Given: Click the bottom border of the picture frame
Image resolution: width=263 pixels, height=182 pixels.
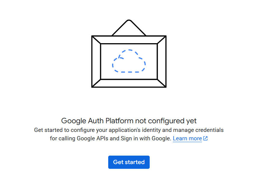Looking at the screenshot, I should [129, 83].
